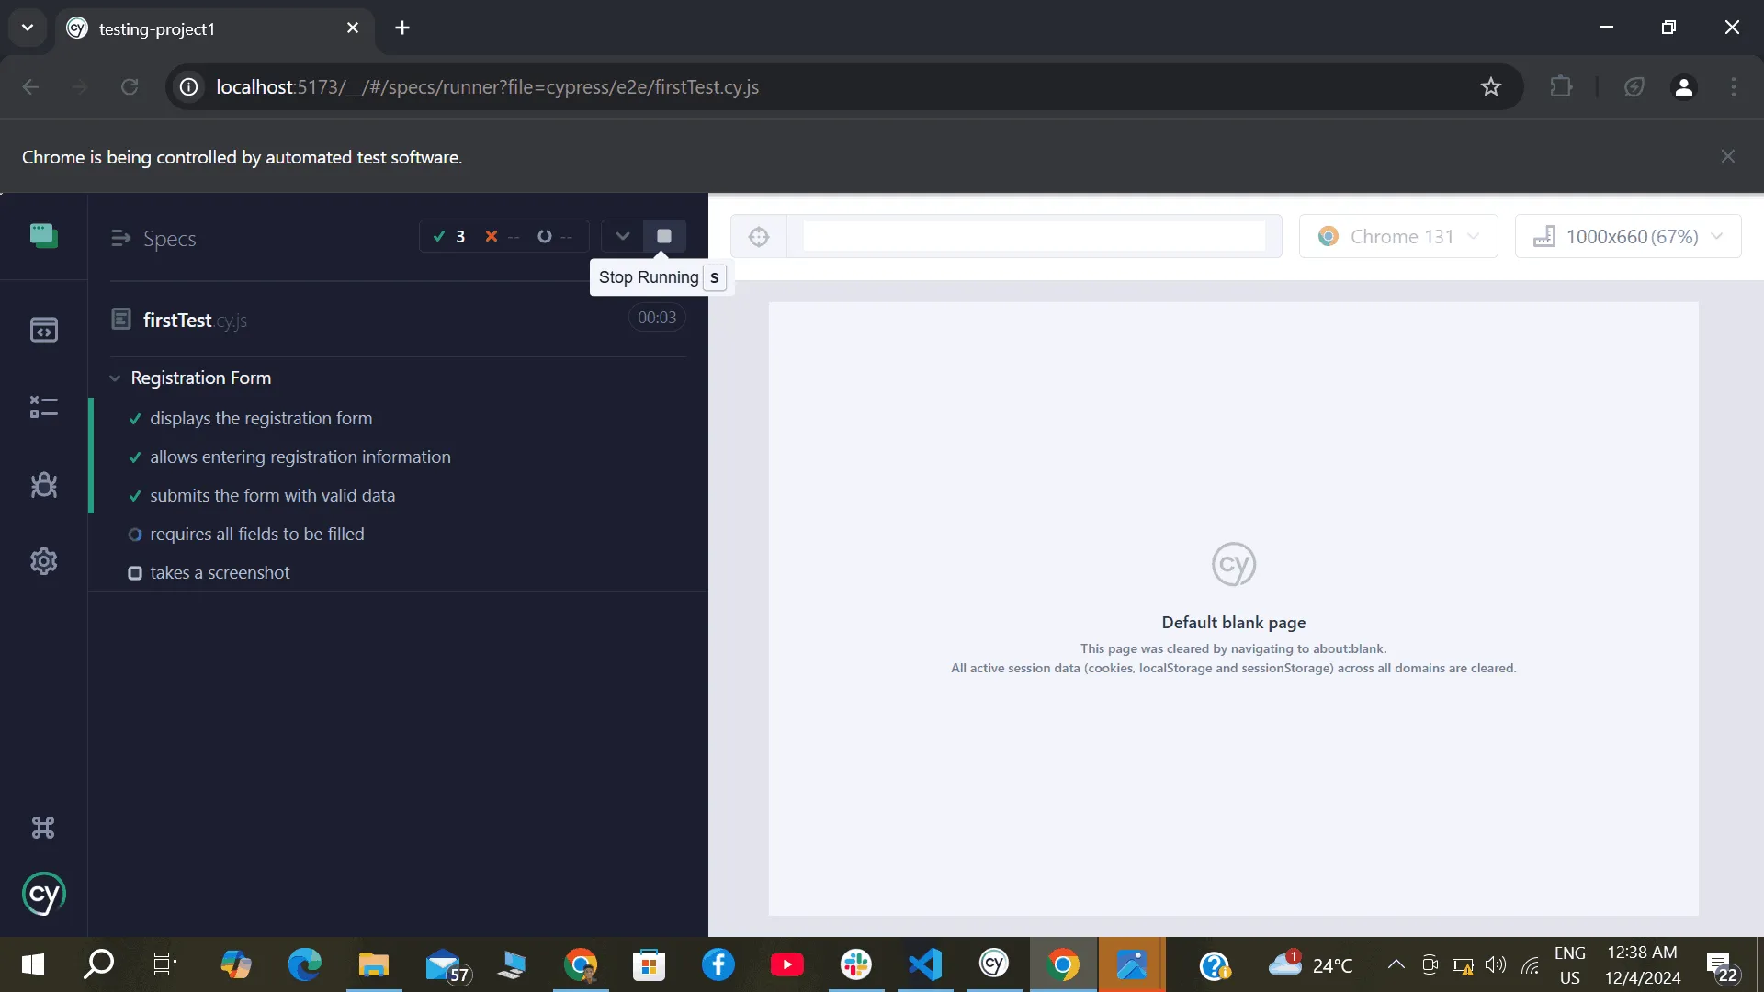Screen dimensions: 1764x992
Task: Open the Cypress project icon in sidebar
Action: tap(43, 236)
